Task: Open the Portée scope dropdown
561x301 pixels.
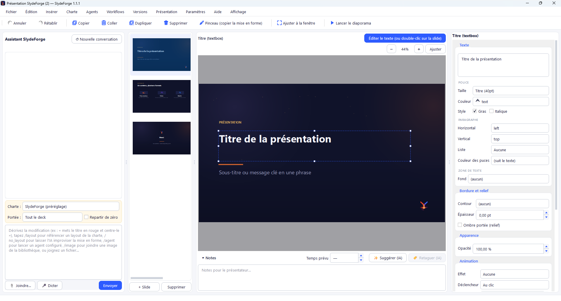Action: (x=52, y=217)
